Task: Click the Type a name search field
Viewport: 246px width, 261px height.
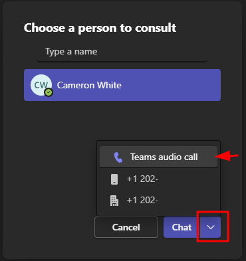Action: coord(122,52)
